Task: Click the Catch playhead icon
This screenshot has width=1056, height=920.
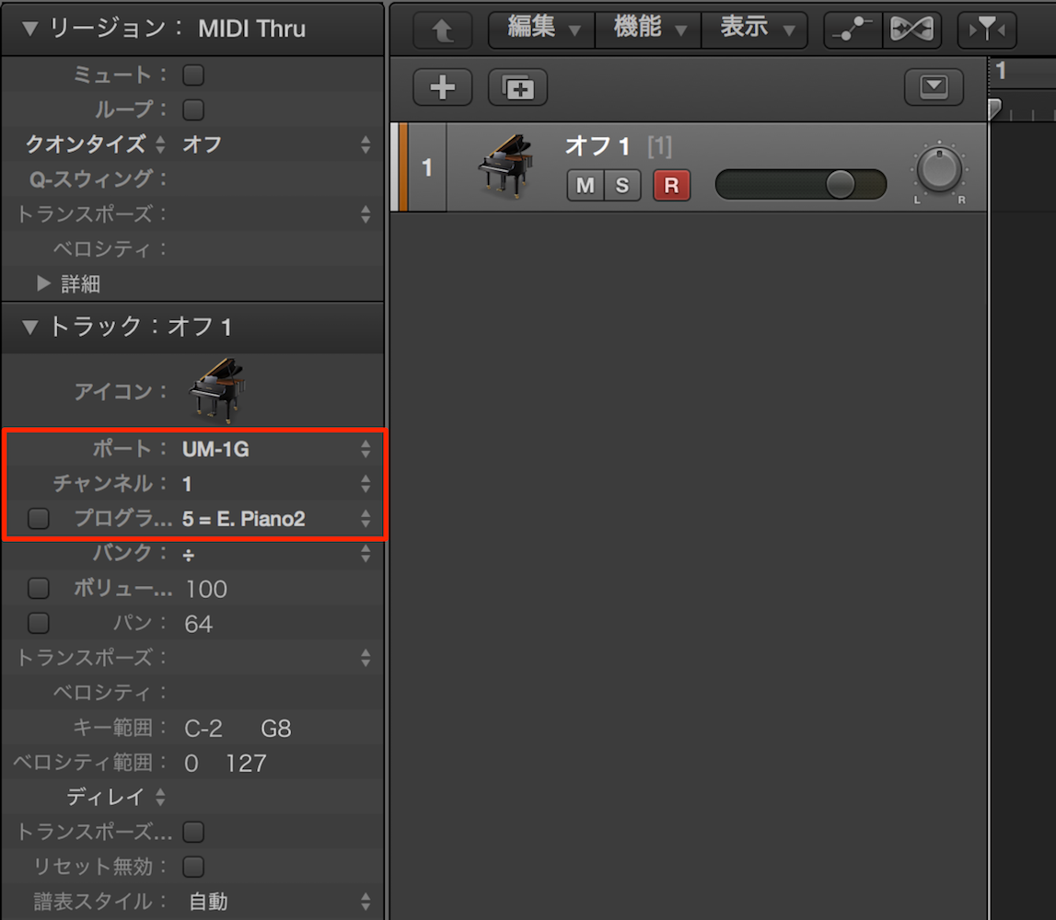Action: point(987,29)
